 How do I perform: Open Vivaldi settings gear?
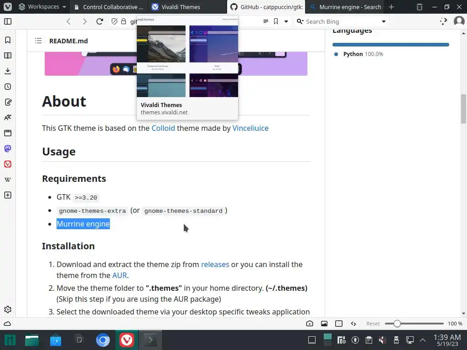8,309
